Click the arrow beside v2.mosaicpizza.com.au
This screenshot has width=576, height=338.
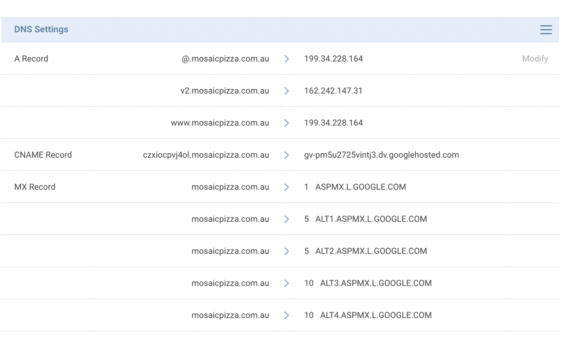point(287,91)
